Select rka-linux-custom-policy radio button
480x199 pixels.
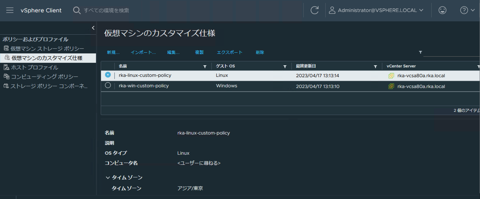click(108, 75)
